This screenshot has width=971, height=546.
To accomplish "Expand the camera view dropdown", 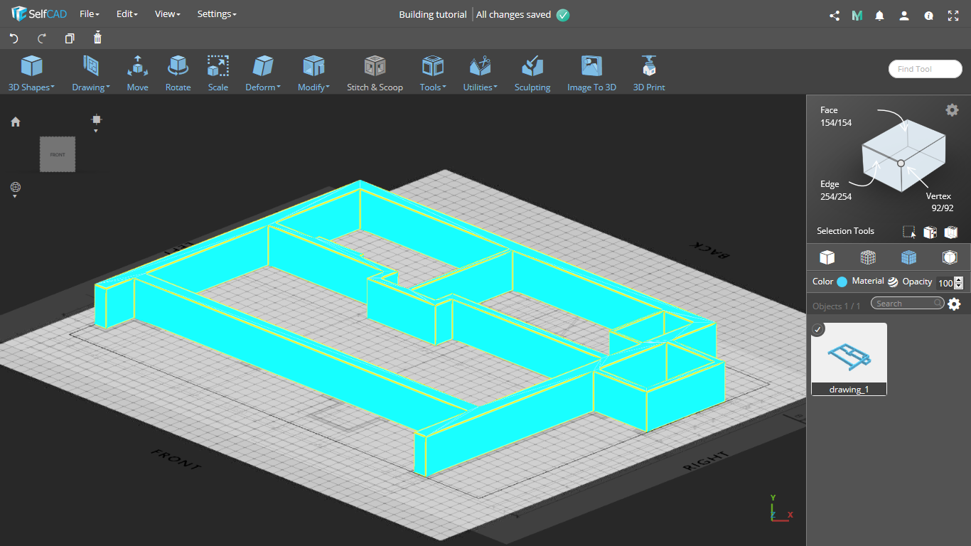I will (x=15, y=196).
